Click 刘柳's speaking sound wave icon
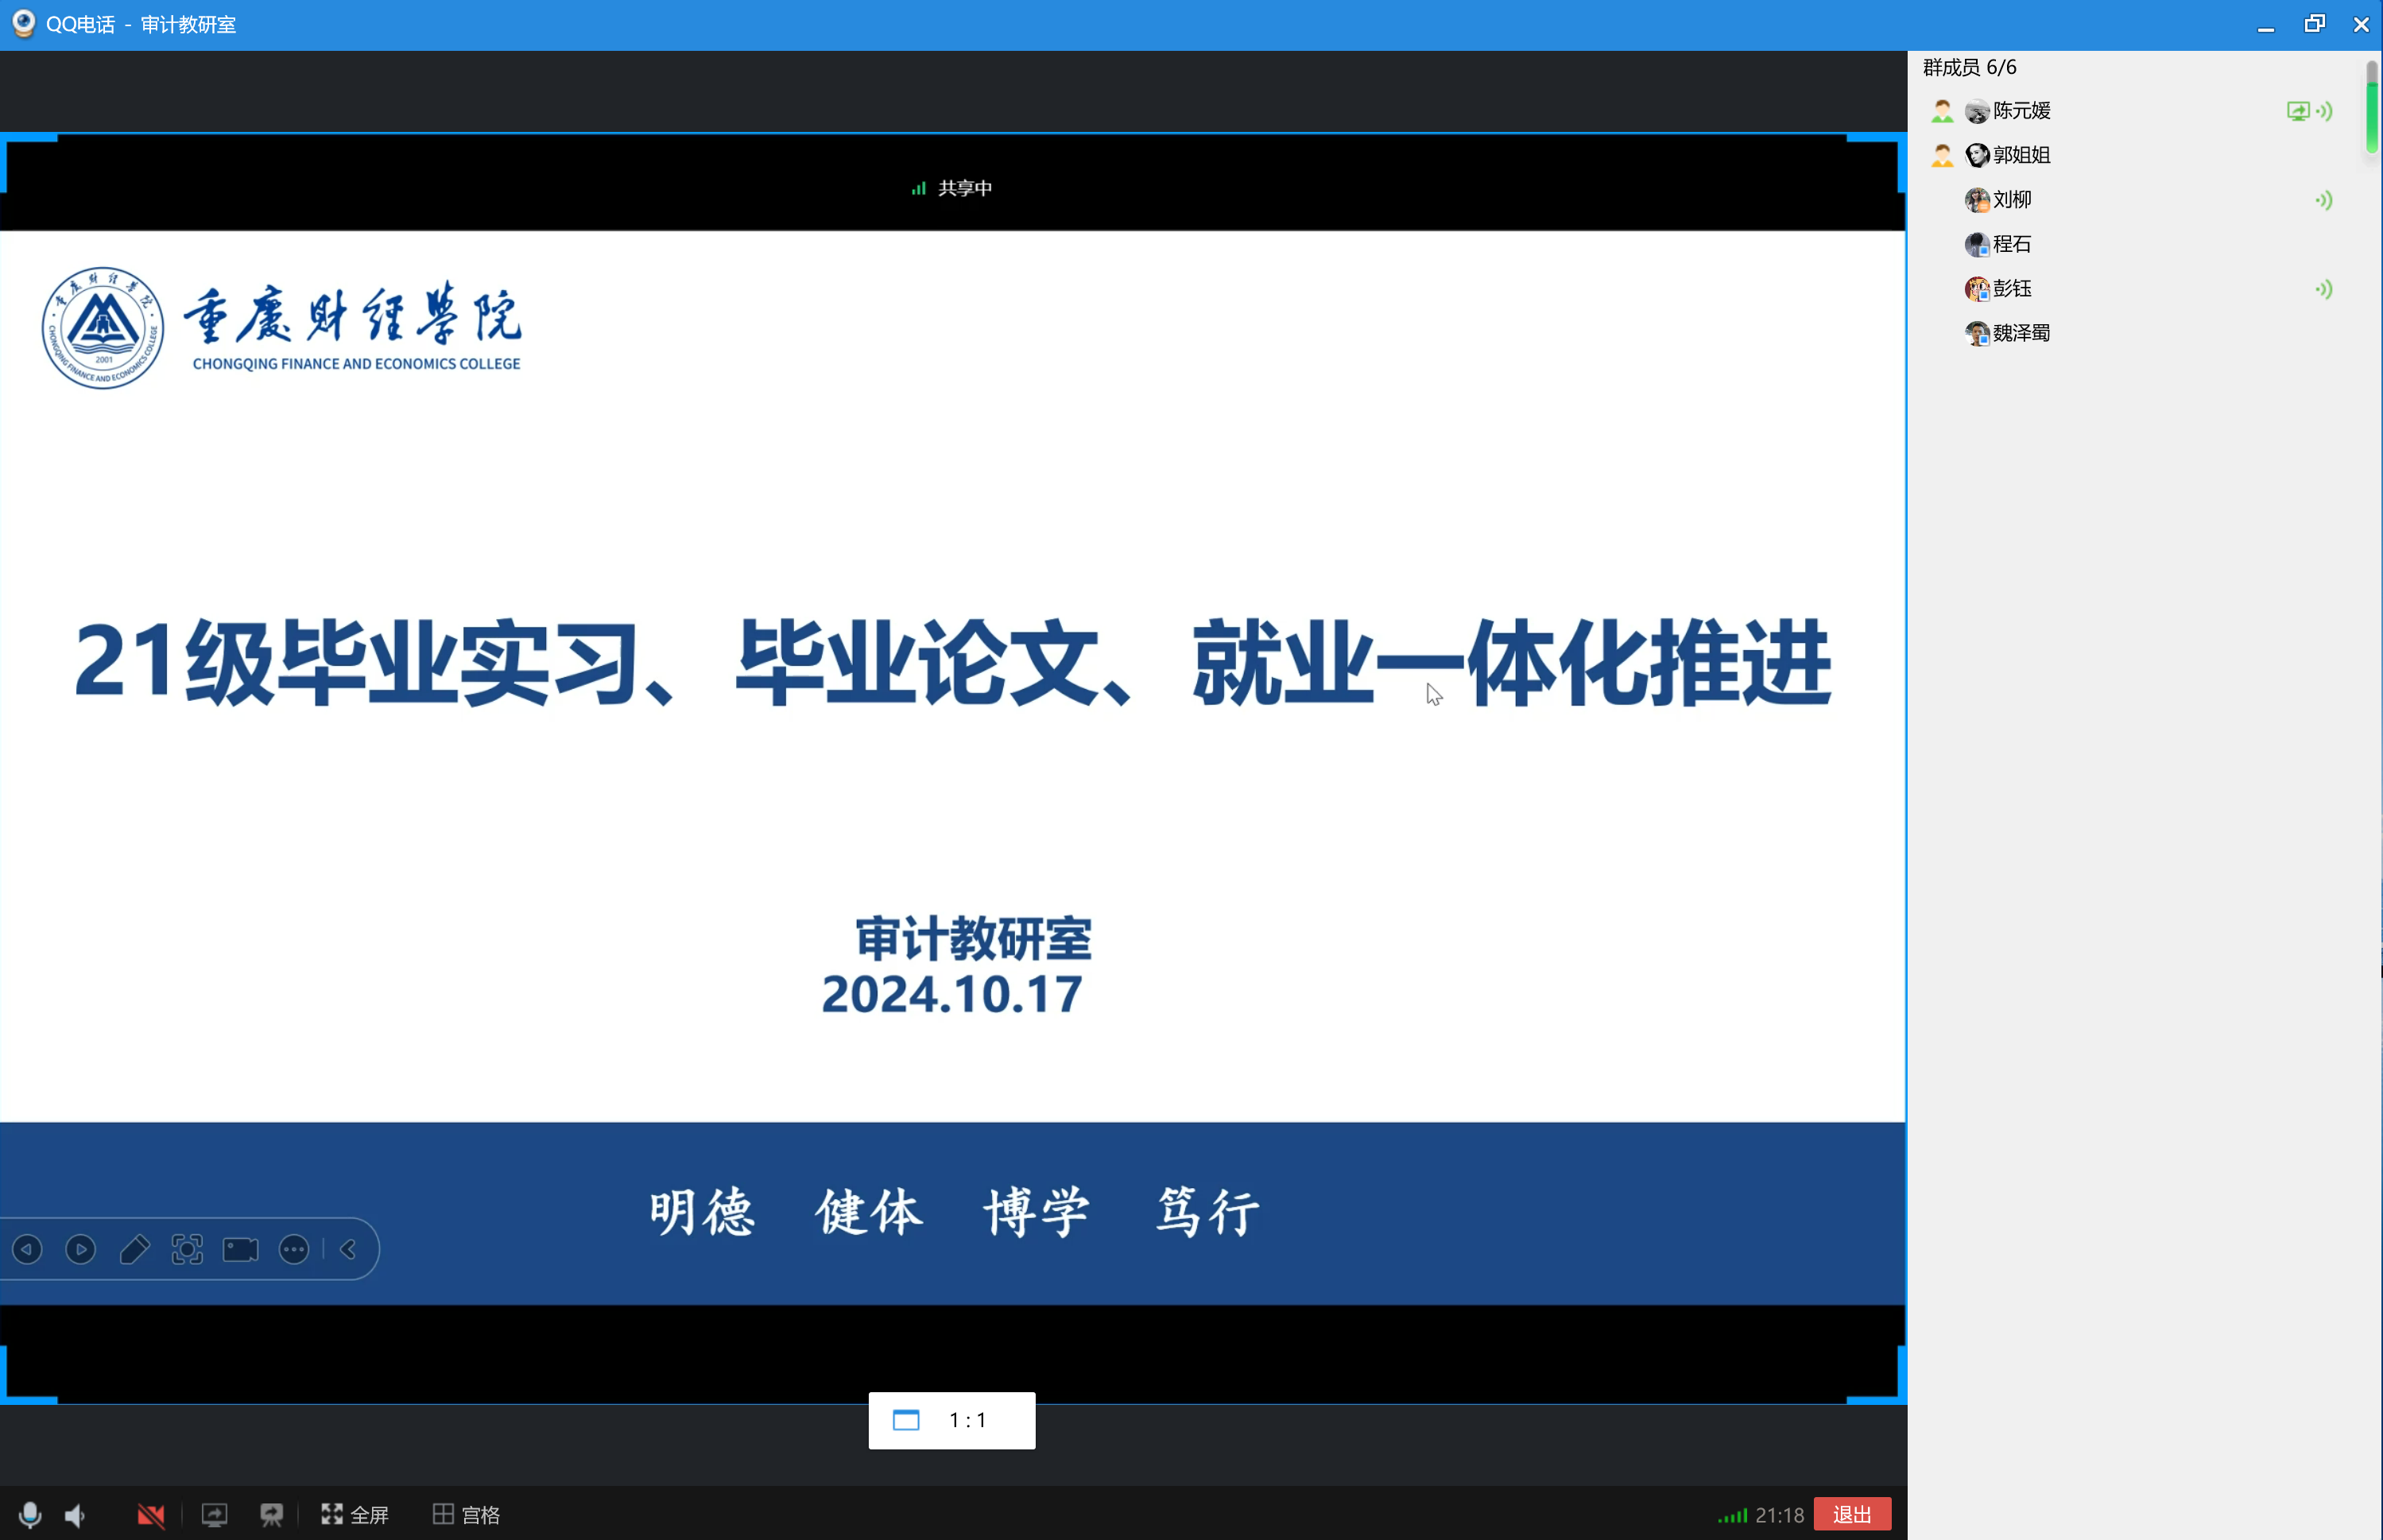Image resolution: width=2383 pixels, height=1540 pixels. coord(2324,200)
